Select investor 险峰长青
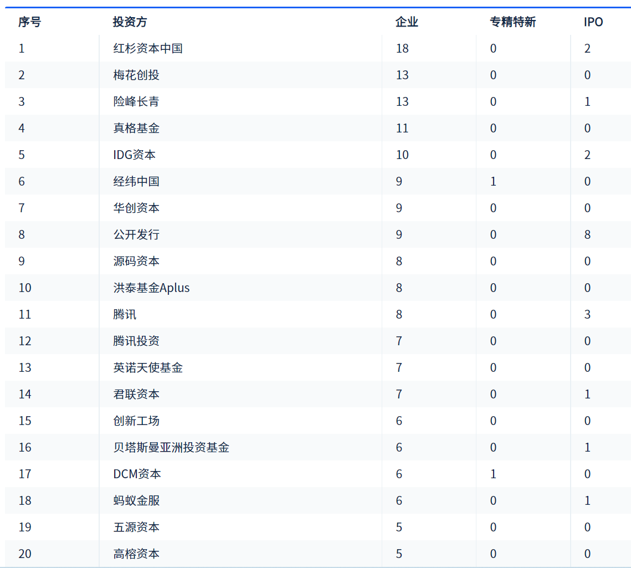The height and width of the screenshot is (568, 631). (x=136, y=101)
